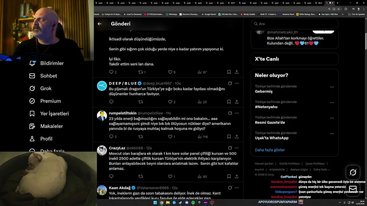Open the Grok explain icon on CrazyLaz's post
This screenshot has width=367, height=206.
230,148
